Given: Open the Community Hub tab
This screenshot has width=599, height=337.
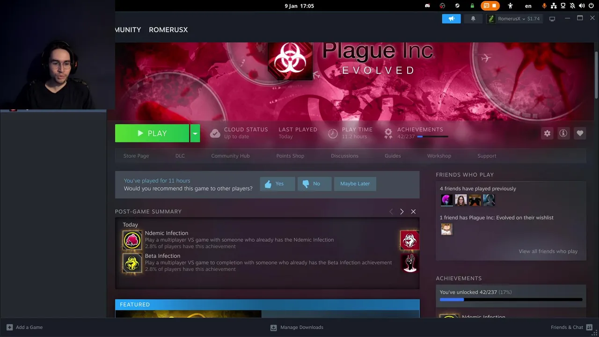Looking at the screenshot, I should point(230,156).
